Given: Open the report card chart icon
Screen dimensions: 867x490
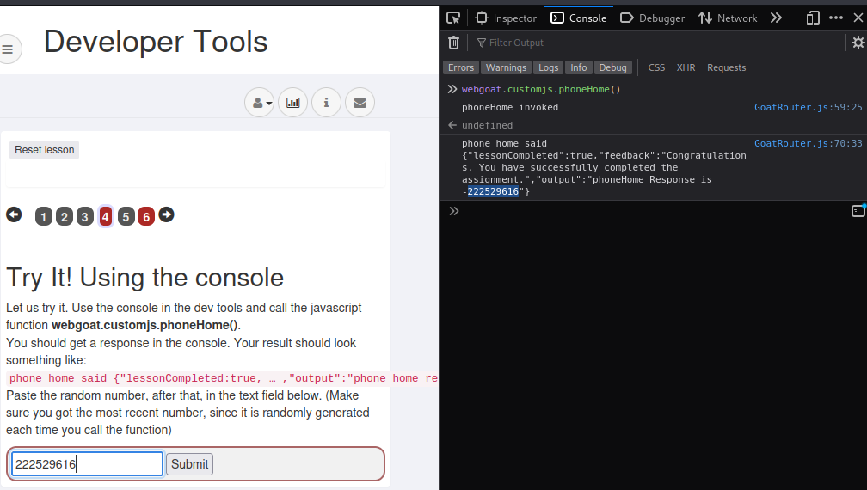Looking at the screenshot, I should click(x=293, y=103).
